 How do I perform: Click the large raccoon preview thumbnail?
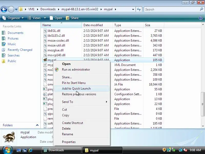(x=9, y=137)
